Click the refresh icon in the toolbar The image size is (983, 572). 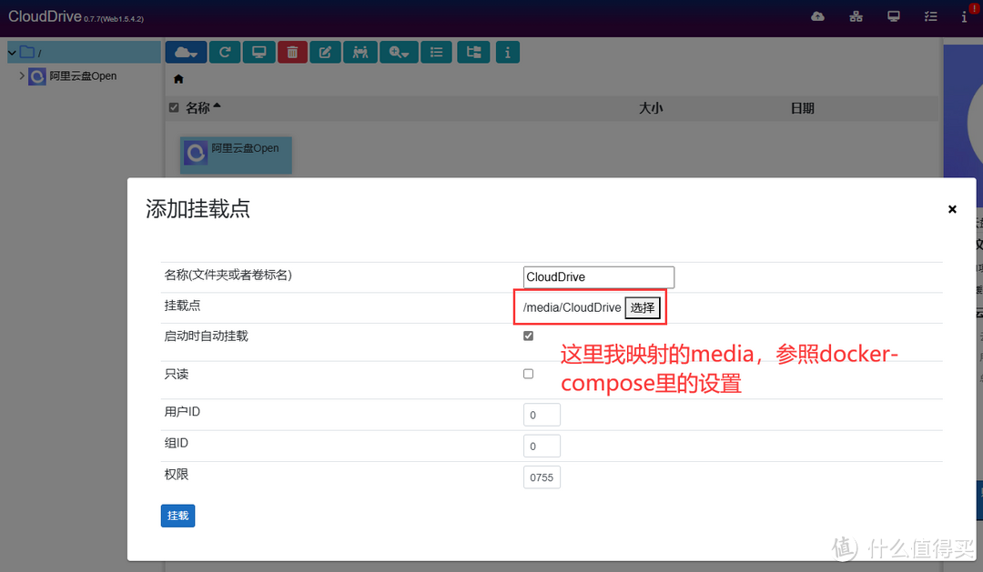[225, 52]
